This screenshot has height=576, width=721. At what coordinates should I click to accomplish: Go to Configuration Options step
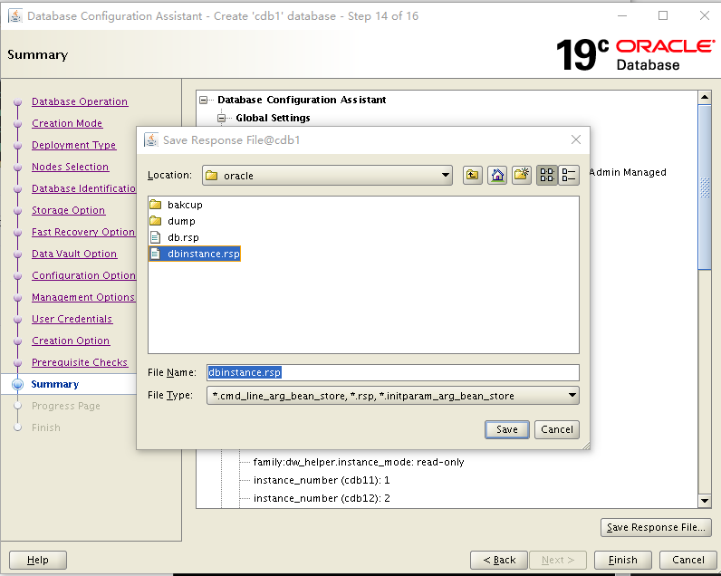click(83, 275)
